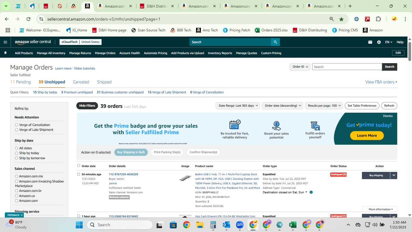Click the Hide Filters button

87,106
